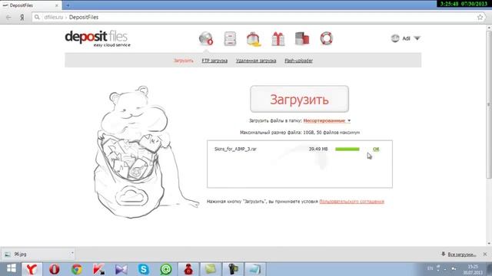Open the light blue taskbar application
Screen dimensions: 492x276
point(255,269)
